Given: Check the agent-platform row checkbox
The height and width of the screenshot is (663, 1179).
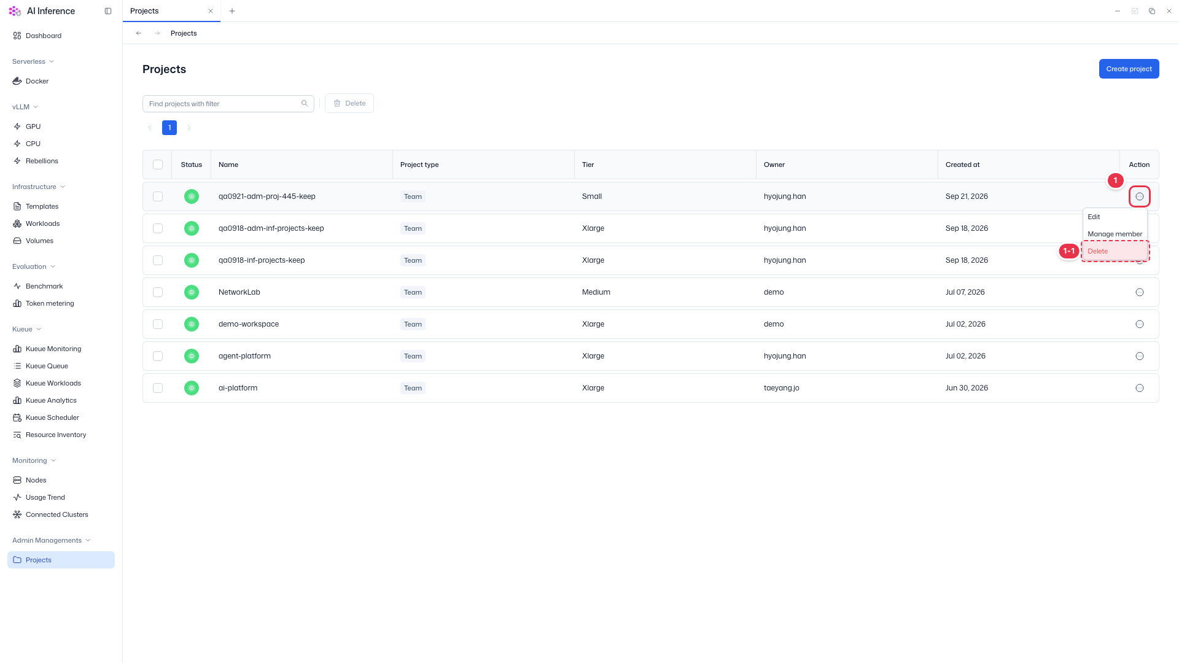Looking at the screenshot, I should 158,356.
